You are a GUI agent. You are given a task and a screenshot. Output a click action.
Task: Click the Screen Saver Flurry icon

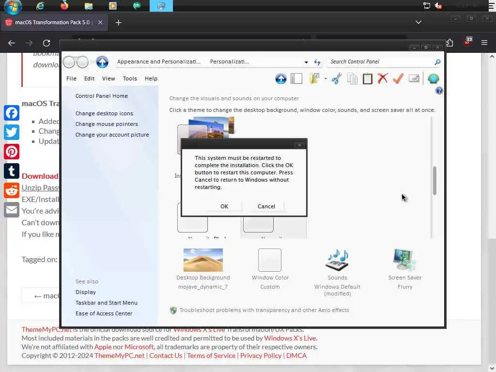pos(404,260)
